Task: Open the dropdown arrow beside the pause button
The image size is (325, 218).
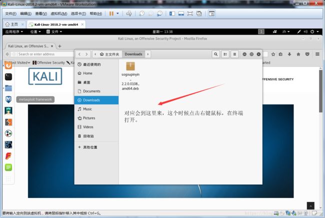Action: click(117, 14)
